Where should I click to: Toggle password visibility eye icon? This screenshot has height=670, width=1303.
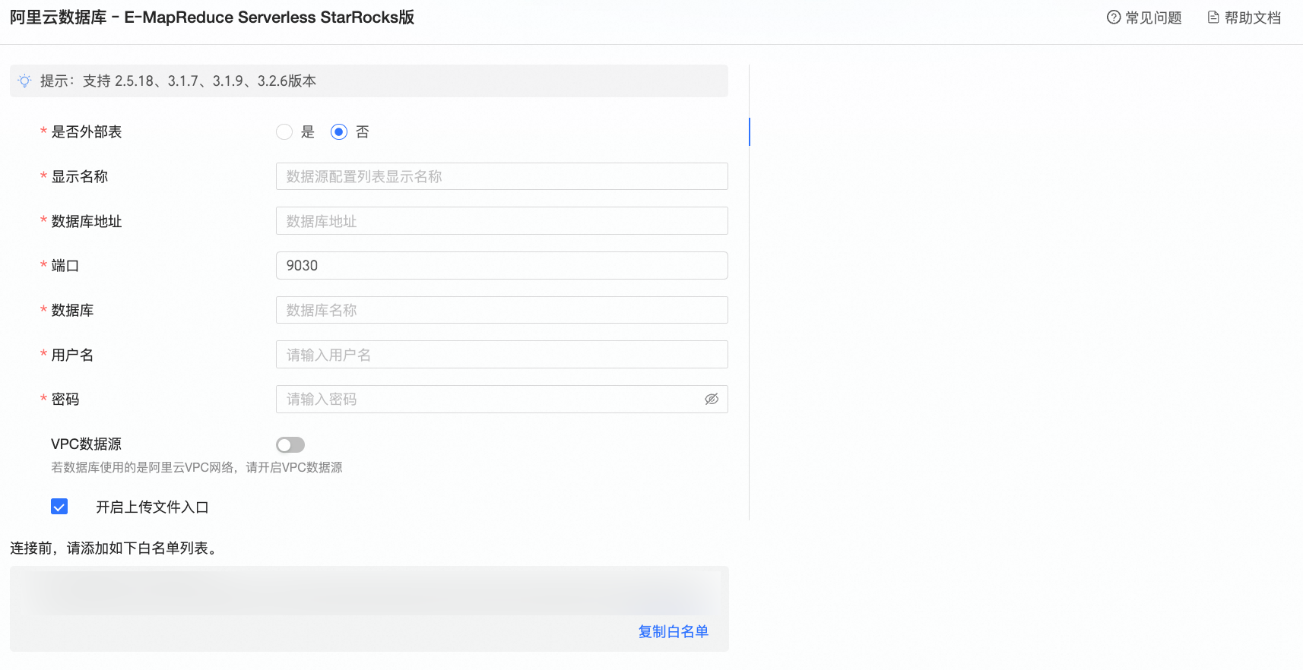tap(712, 399)
